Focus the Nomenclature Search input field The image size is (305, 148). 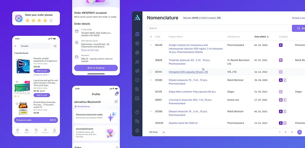click(218, 28)
